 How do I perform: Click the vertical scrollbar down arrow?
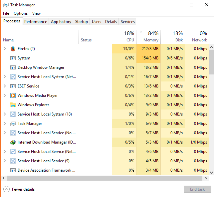[x=211, y=173]
